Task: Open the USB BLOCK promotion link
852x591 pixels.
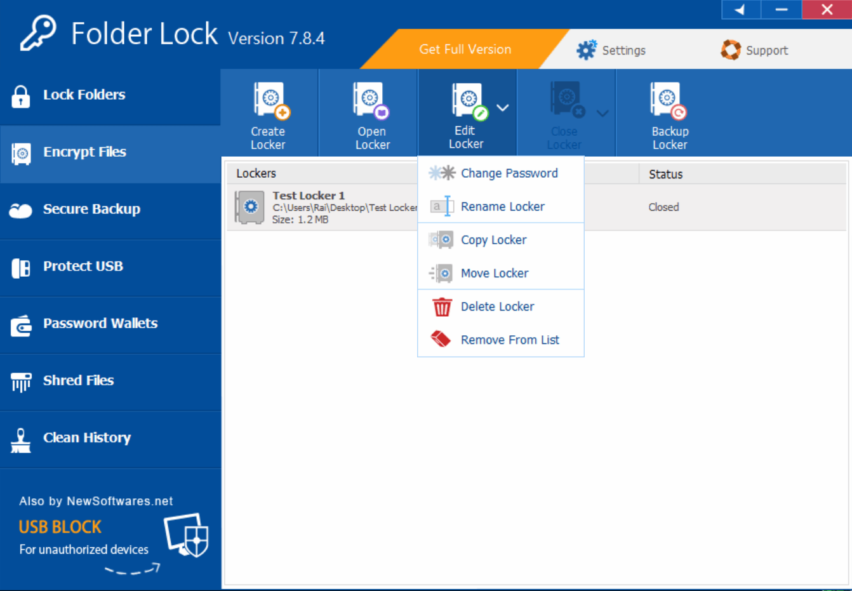Action: 59,526
